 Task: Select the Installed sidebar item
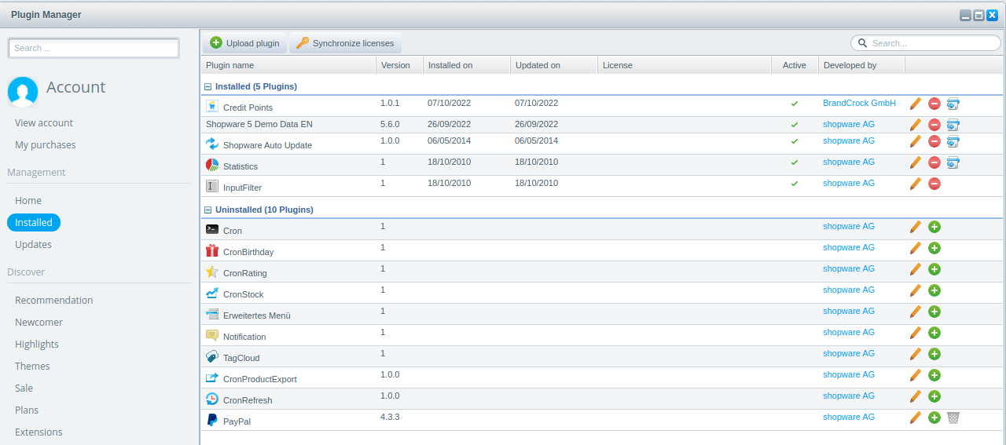pos(34,222)
